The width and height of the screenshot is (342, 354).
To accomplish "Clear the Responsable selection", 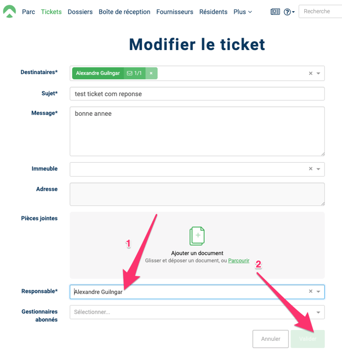I will (310, 292).
